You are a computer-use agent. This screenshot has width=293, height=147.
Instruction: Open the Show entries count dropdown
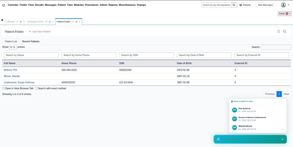pos(13,47)
